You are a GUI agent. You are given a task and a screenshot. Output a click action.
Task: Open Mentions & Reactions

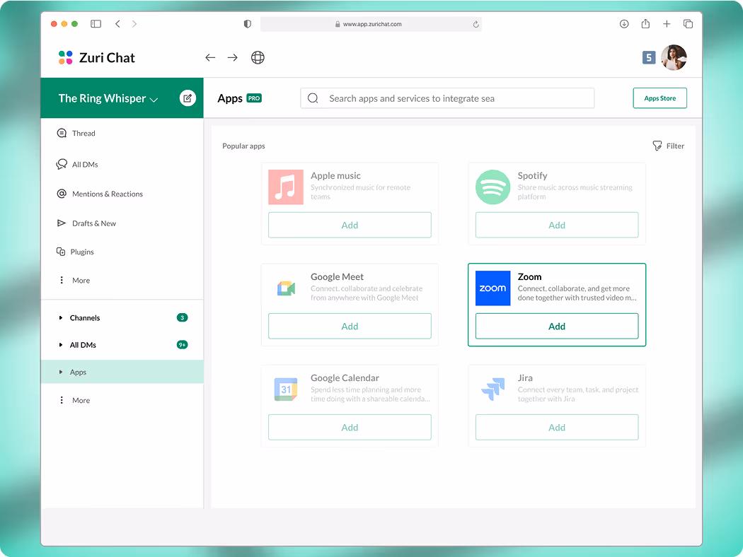(100, 194)
